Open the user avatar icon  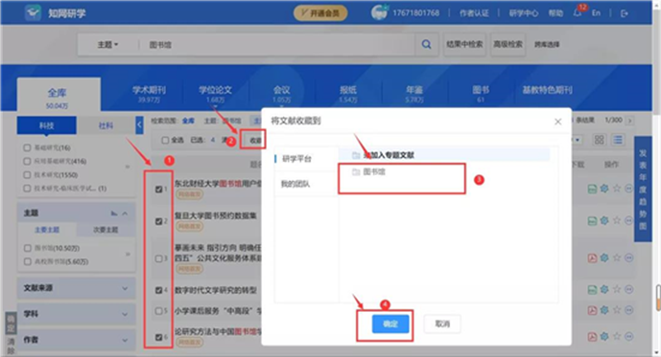[x=379, y=12]
